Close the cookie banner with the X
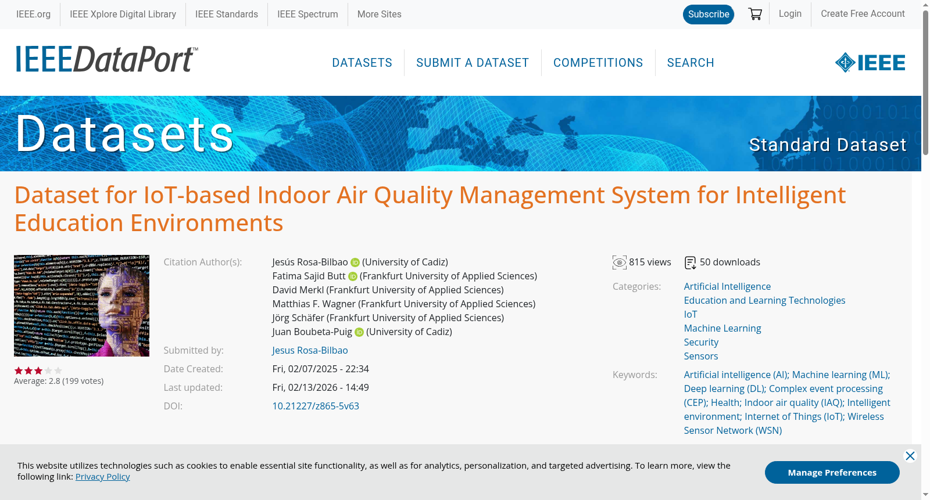930x500 pixels. point(910,456)
